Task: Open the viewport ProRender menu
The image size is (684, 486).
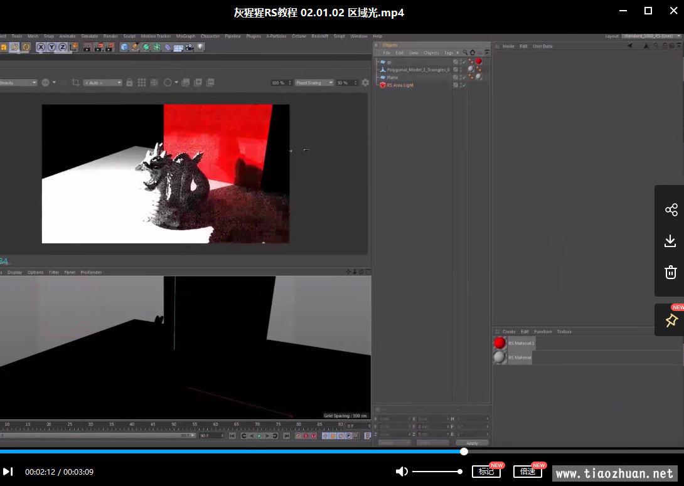Action: point(91,272)
